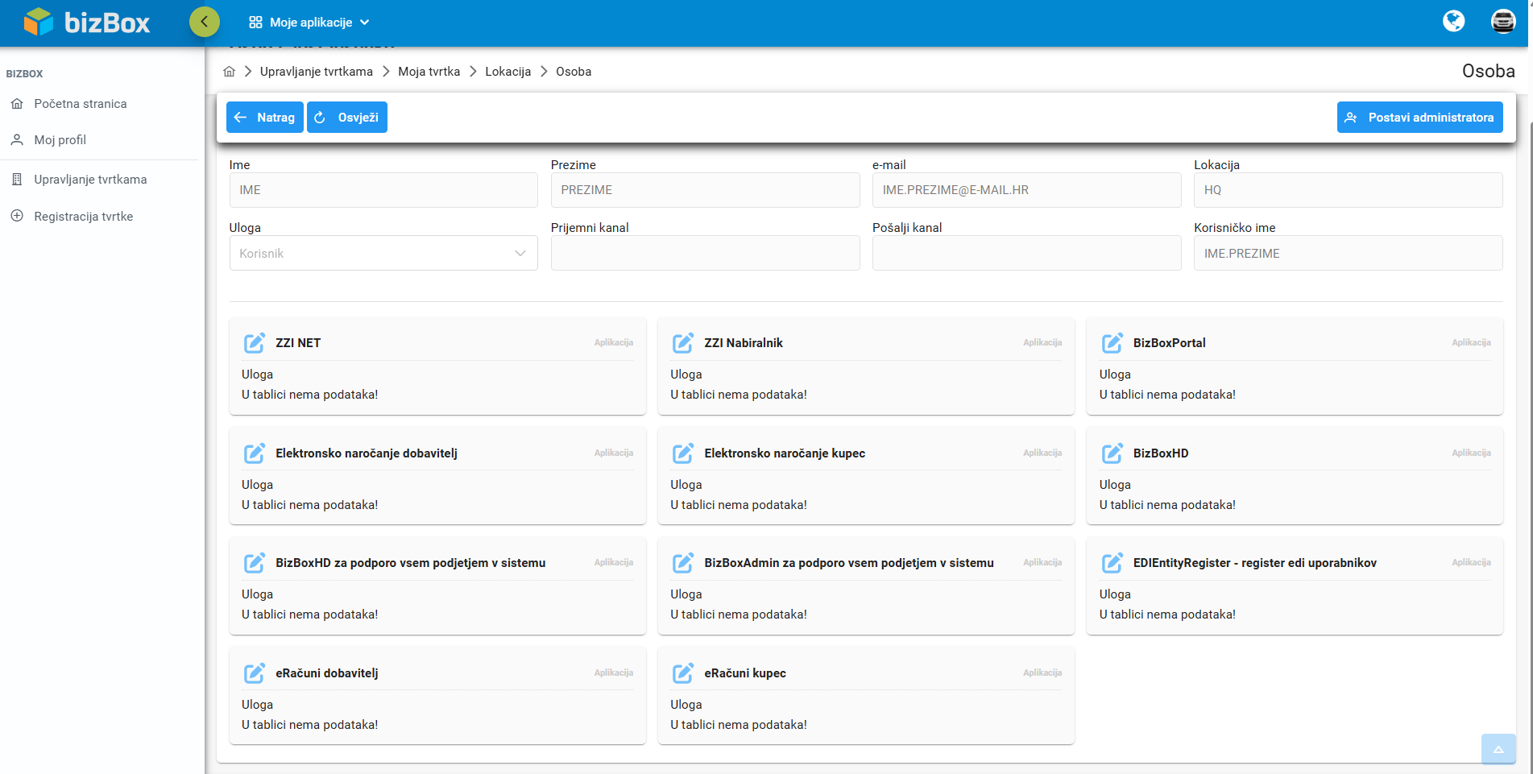Click the ZZI Nabiralnik card title
Screen dimensions: 1533x774
744,343
